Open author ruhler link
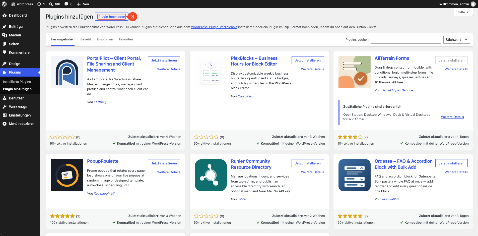Image resolution: width=478 pixels, height=236 pixels. pyautogui.click(x=242, y=199)
